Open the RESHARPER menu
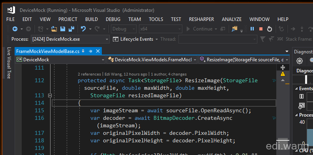313x155 pixels. 201,19
